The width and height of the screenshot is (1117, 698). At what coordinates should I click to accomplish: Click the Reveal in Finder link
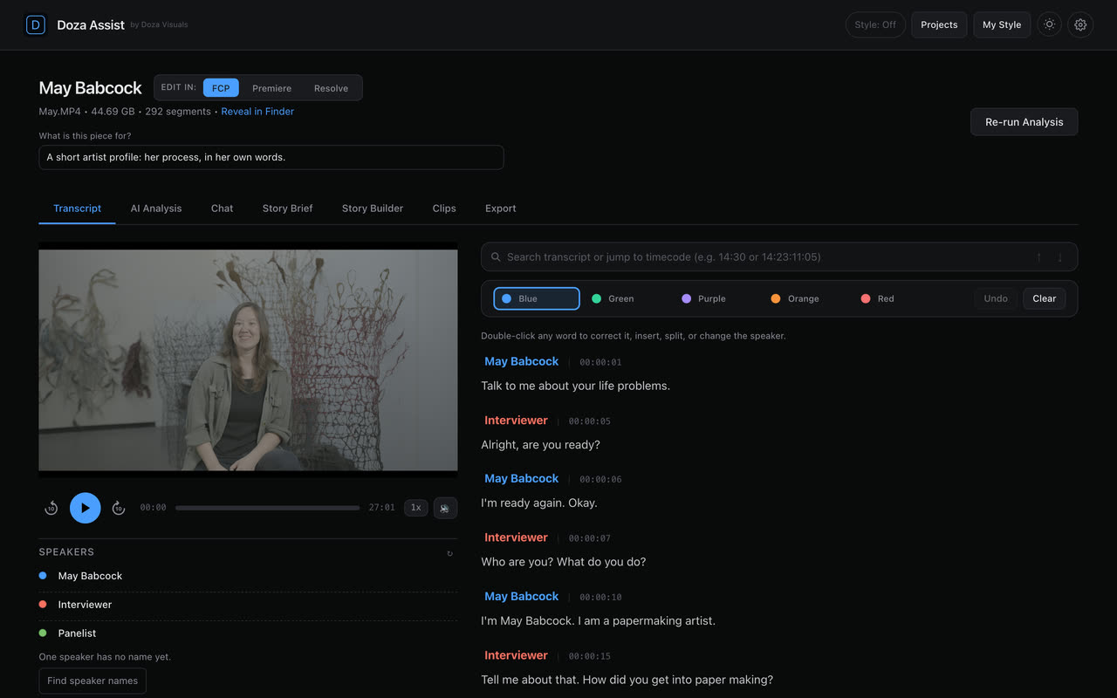click(x=257, y=112)
